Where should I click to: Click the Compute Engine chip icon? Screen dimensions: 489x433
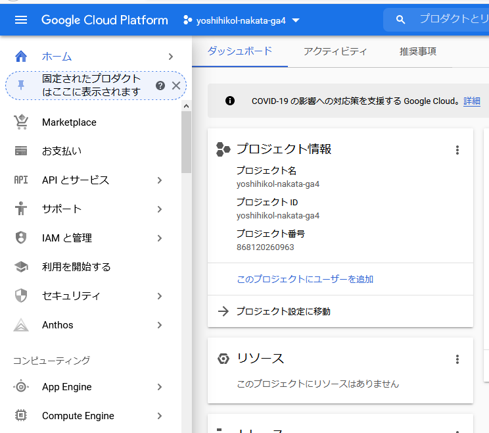coord(21,415)
